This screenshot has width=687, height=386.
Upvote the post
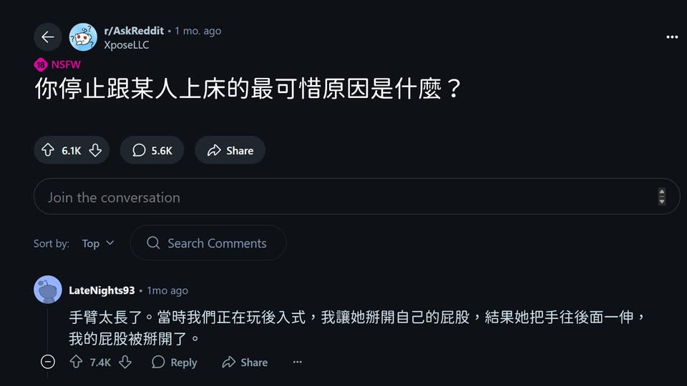(49, 150)
